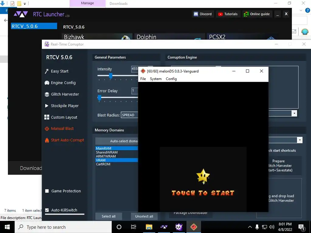Open Glitch Harvester layers icon
311x233 pixels.
pos(47,94)
